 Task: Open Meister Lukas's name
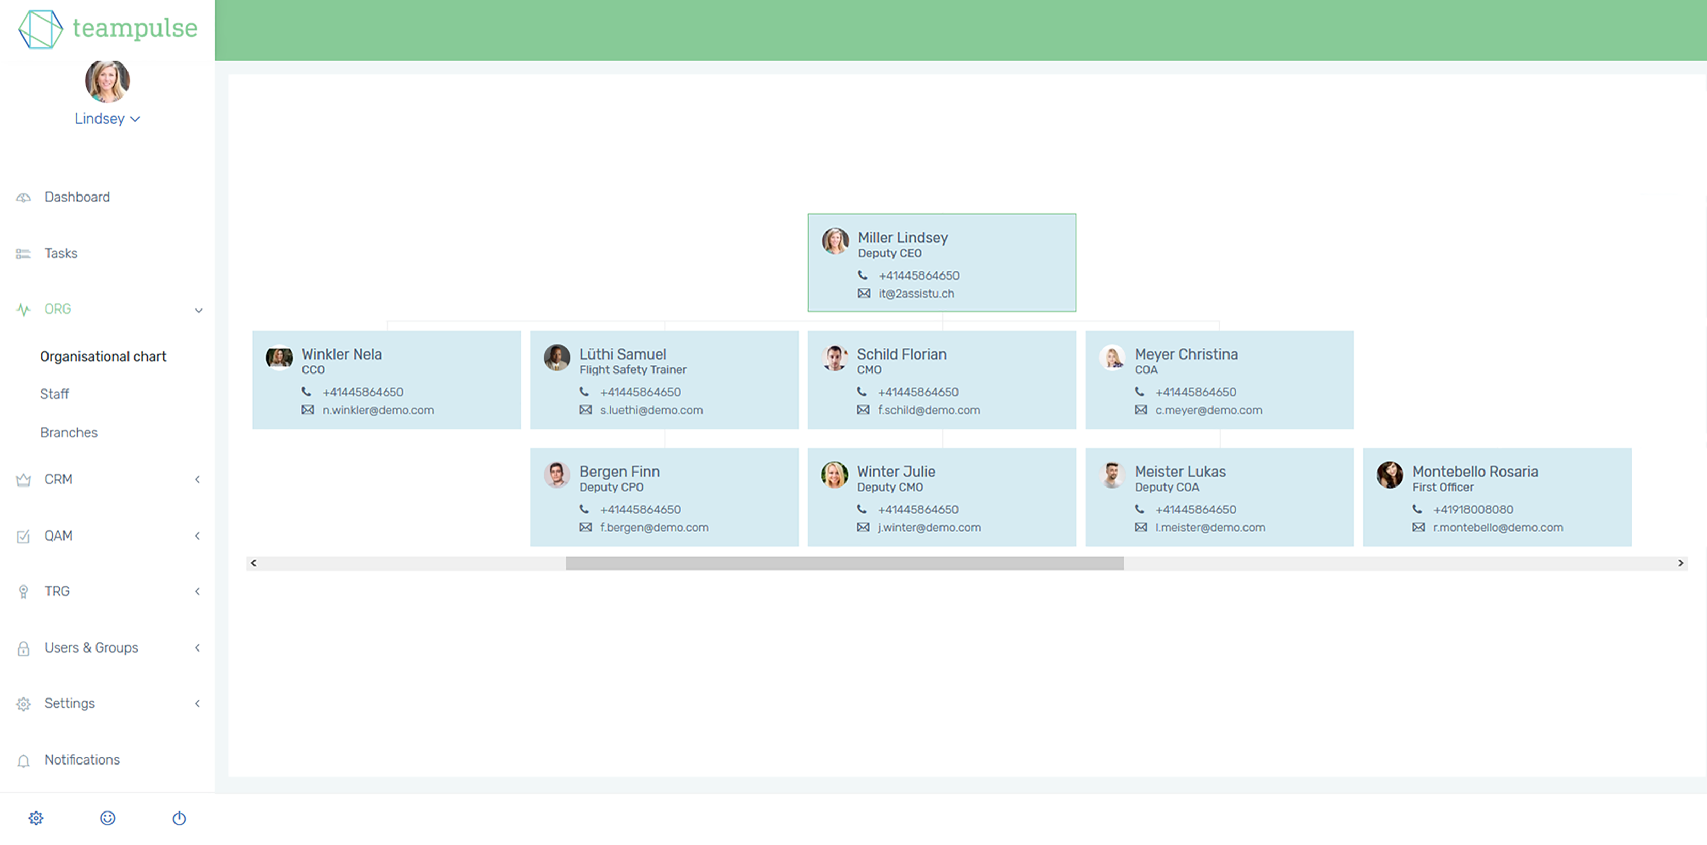(1180, 472)
